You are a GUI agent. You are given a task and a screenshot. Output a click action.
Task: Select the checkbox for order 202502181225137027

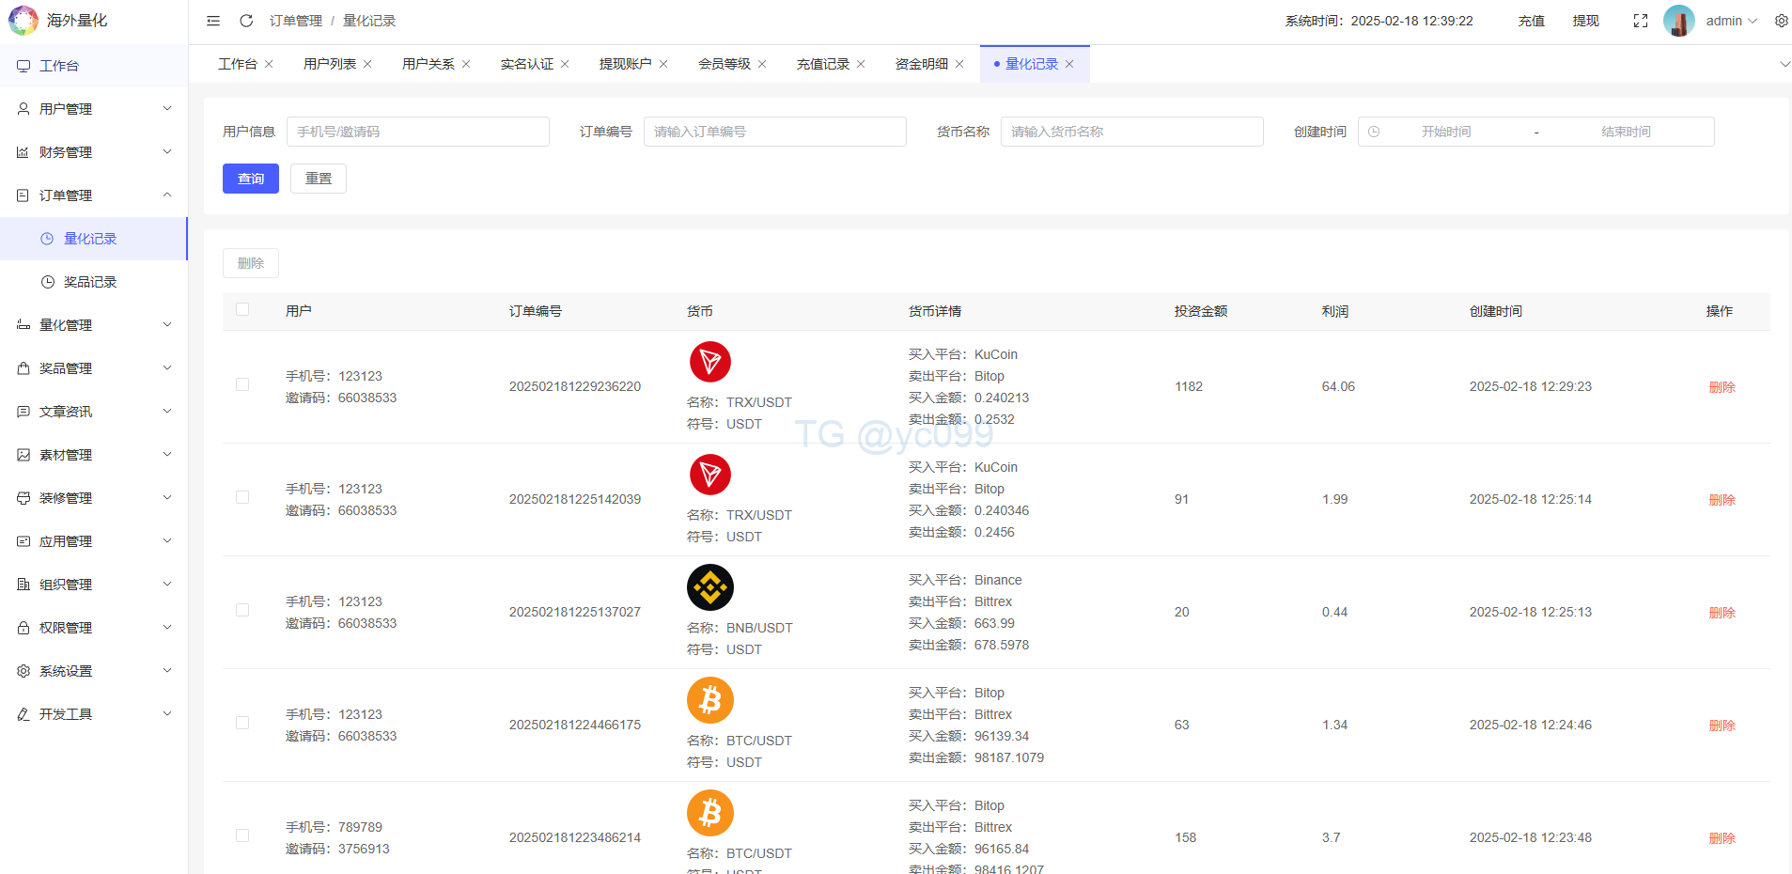click(x=242, y=611)
